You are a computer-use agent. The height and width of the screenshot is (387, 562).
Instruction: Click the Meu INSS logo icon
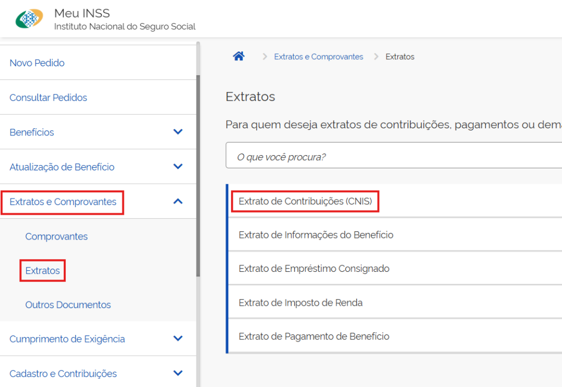29,19
